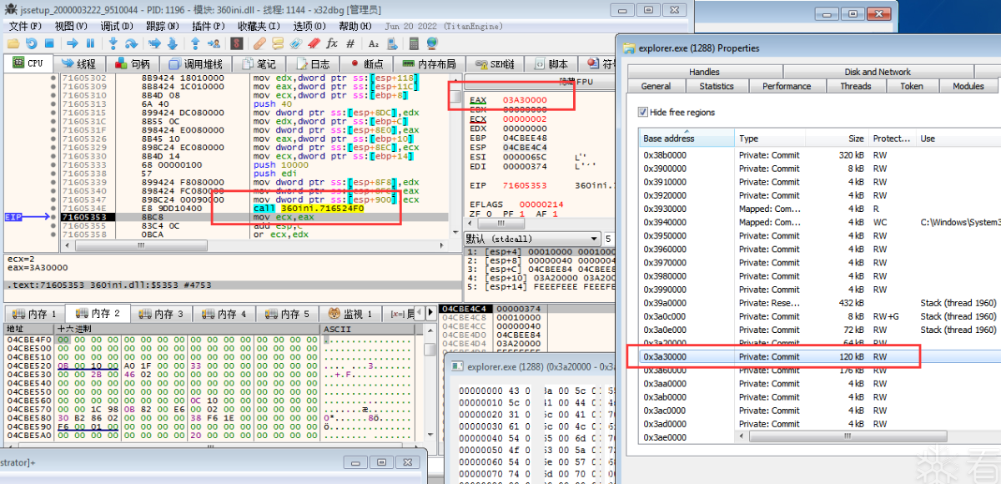The height and width of the screenshot is (484, 1001).
Task: Pause execution using the pause icon
Action: [90, 43]
